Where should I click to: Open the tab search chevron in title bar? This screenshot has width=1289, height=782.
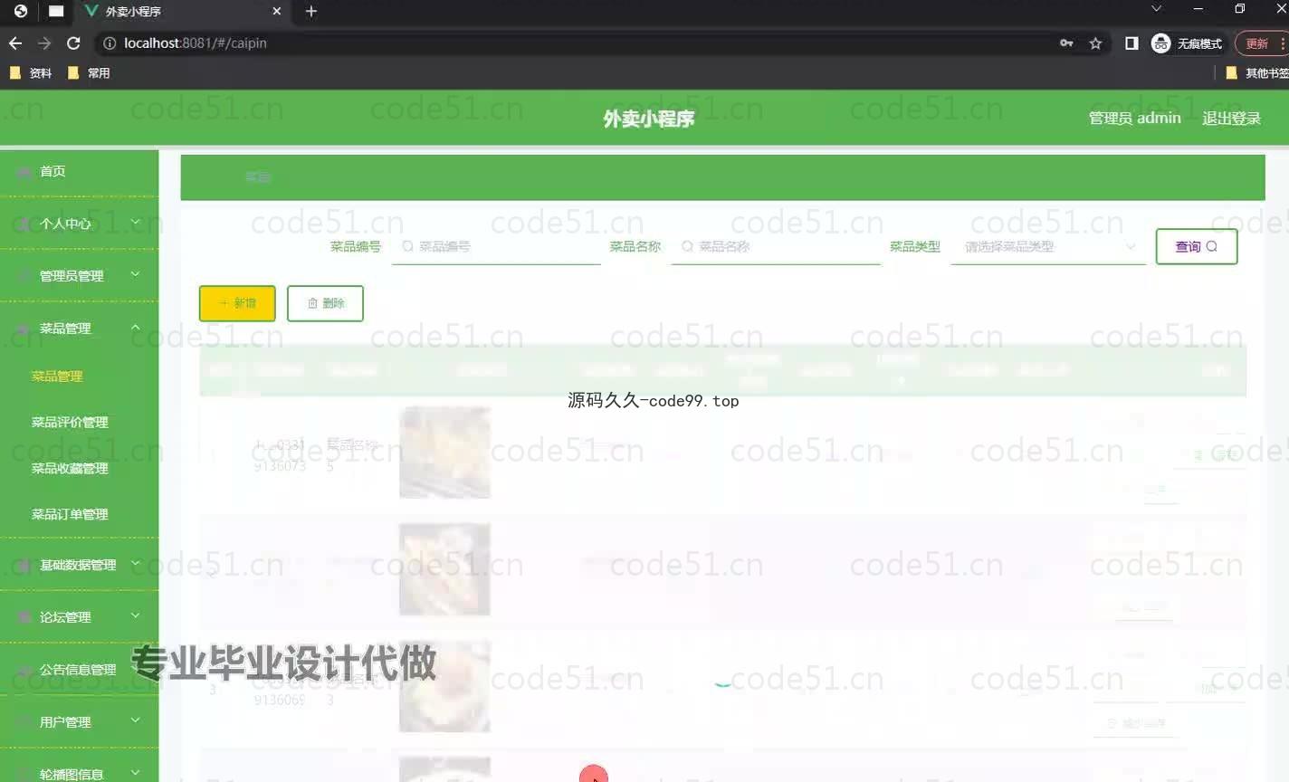(1156, 9)
